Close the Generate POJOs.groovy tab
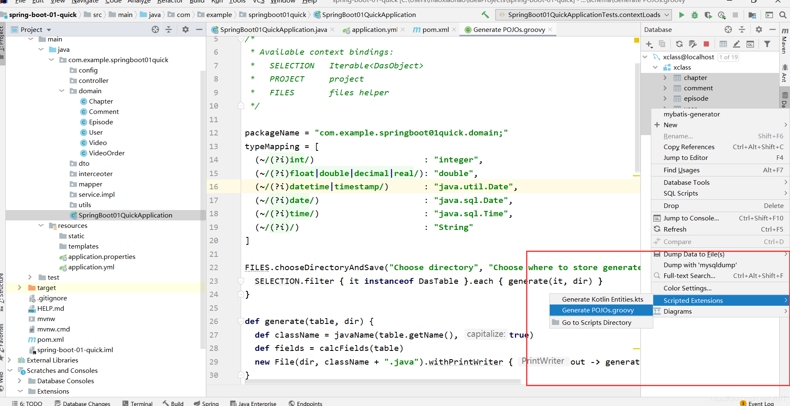This screenshot has width=790, height=406. tap(550, 29)
